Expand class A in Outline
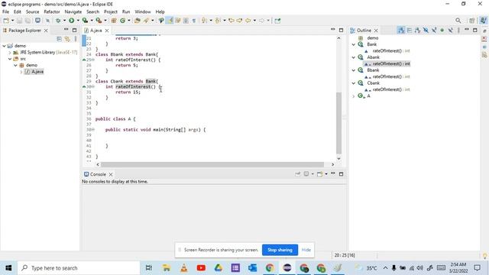 pyautogui.click(x=354, y=96)
